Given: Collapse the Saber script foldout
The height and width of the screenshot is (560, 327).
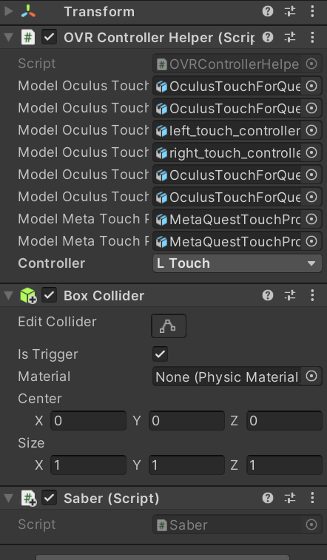Looking at the screenshot, I should coord(8,498).
